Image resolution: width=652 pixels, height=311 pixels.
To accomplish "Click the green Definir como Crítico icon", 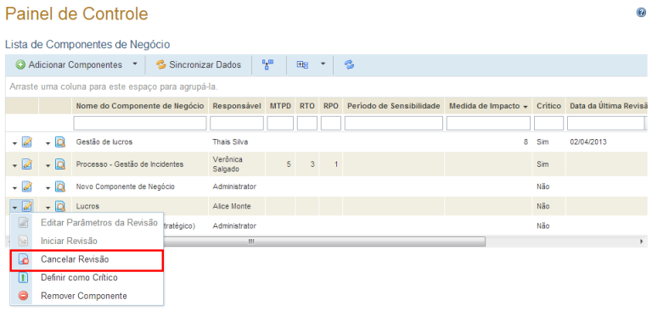I will pyautogui.click(x=24, y=278).
